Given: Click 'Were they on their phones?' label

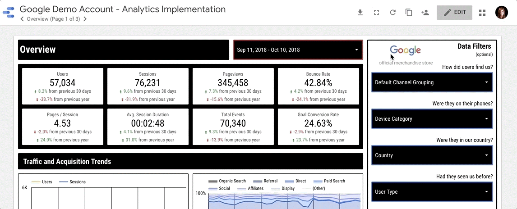Looking at the screenshot, I should click(x=462, y=104).
